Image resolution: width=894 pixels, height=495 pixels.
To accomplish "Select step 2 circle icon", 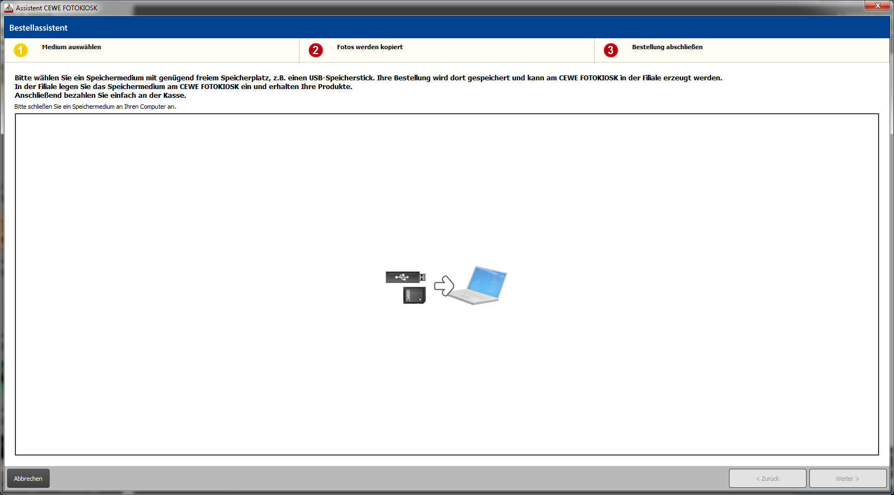I will pyautogui.click(x=316, y=50).
